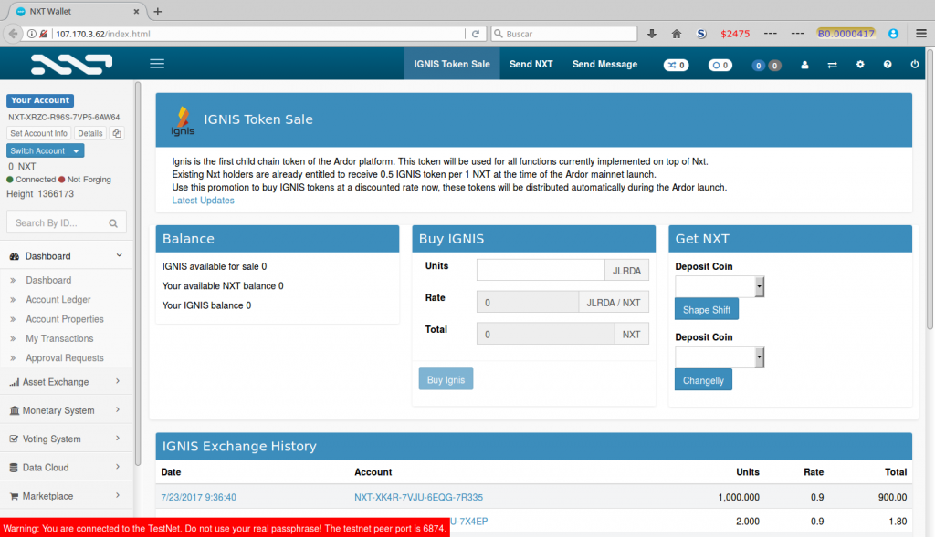Open the settings gear icon
Screen dimensions: 935x537
point(860,65)
